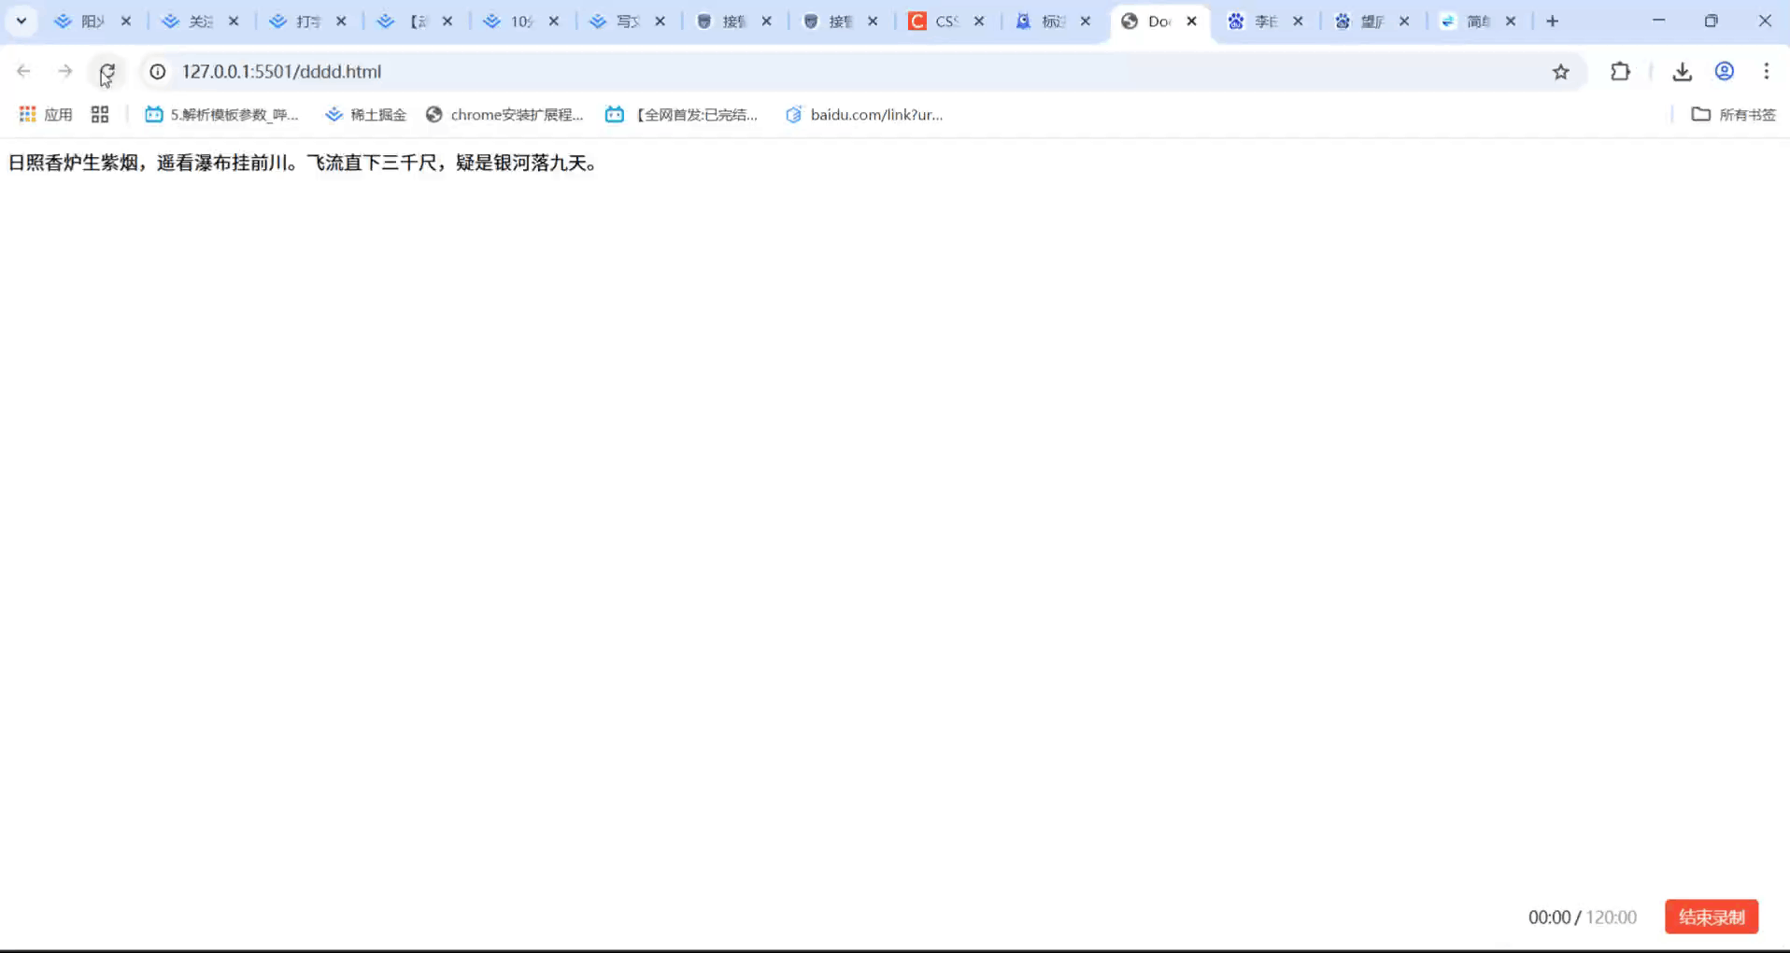Open the baidu.com/link bookmark
Screen dimensions: 1790x953
pos(864,114)
